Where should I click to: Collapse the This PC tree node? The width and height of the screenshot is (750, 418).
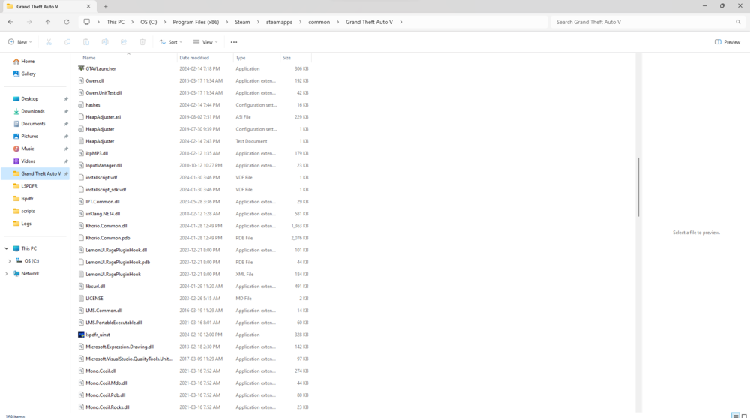click(6, 248)
